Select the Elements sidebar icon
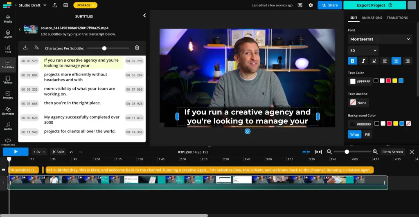The width and height of the screenshot is (419, 217). click(x=8, y=111)
